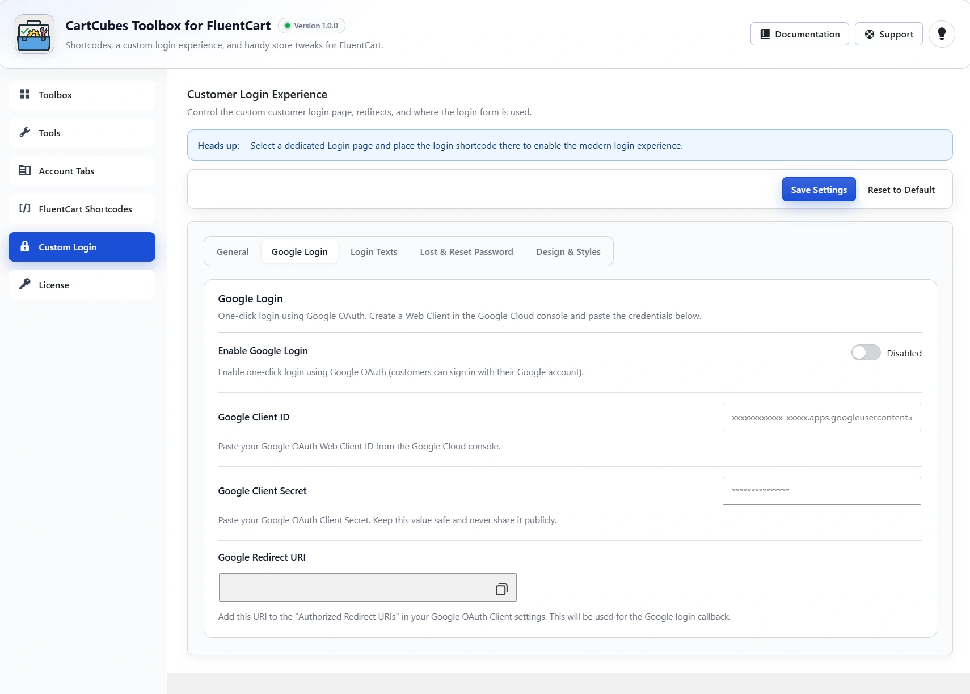Click the Toolbox grid icon in sidebar

pyautogui.click(x=25, y=94)
